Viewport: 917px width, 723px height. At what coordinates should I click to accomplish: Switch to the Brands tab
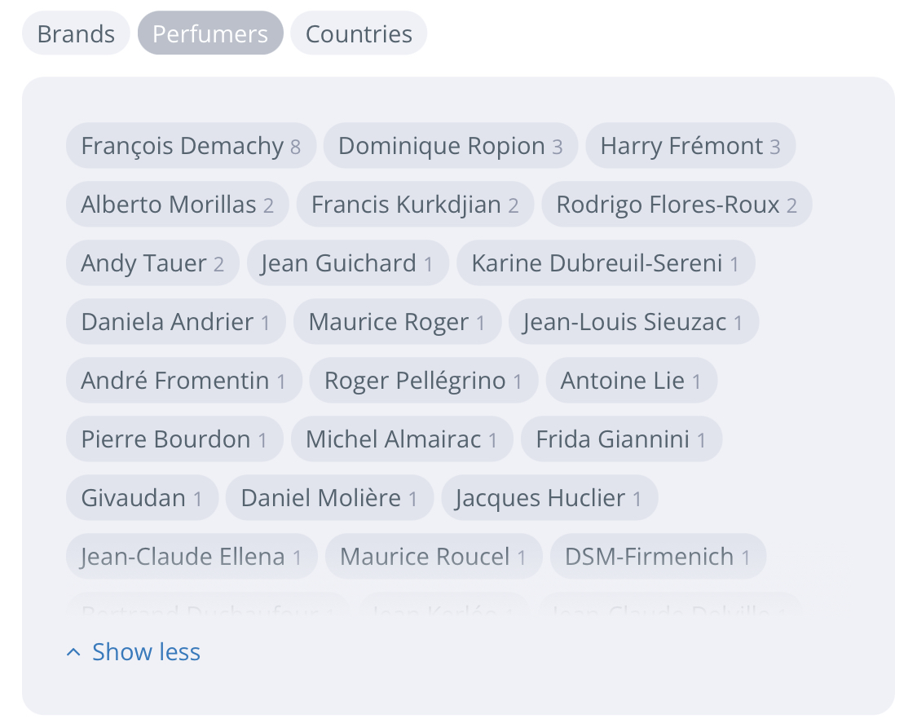76,33
